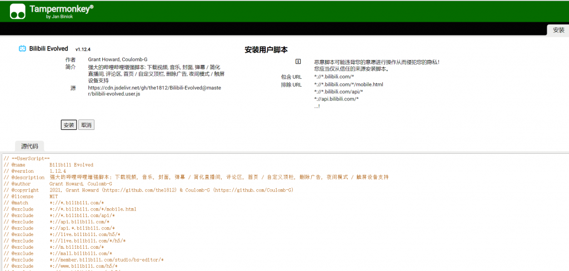Click the '// @author' code line

58,184
